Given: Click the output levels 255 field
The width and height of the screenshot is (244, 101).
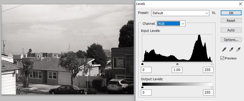Looking at the screenshot, I should [208, 93].
